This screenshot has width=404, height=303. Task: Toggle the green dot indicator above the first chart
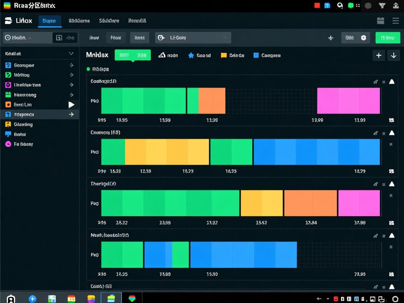[88, 69]
